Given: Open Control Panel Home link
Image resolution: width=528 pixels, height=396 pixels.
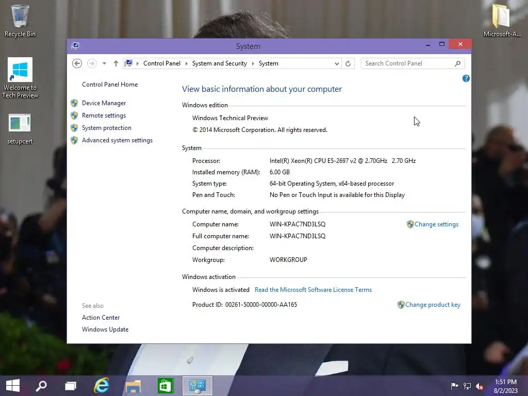Looking at the screenshot, I should click(x=110, y=85).
